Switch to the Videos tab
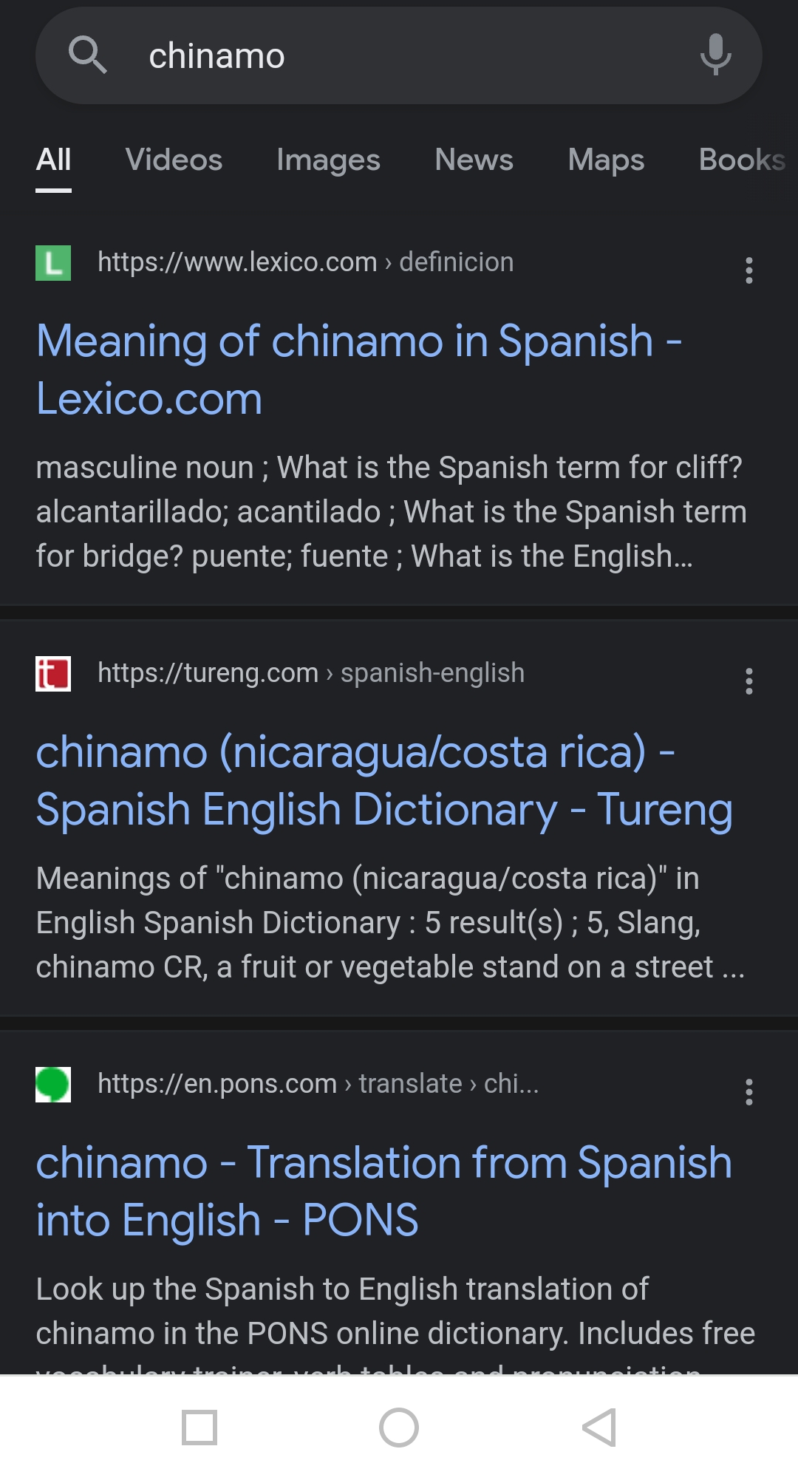This screenshot has height=1480, width=798. (x=174, y=160)
